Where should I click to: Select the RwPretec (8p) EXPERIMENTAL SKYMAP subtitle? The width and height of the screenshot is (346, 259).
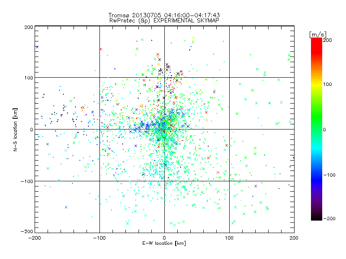pyautogui.click(x=164, y=21)
